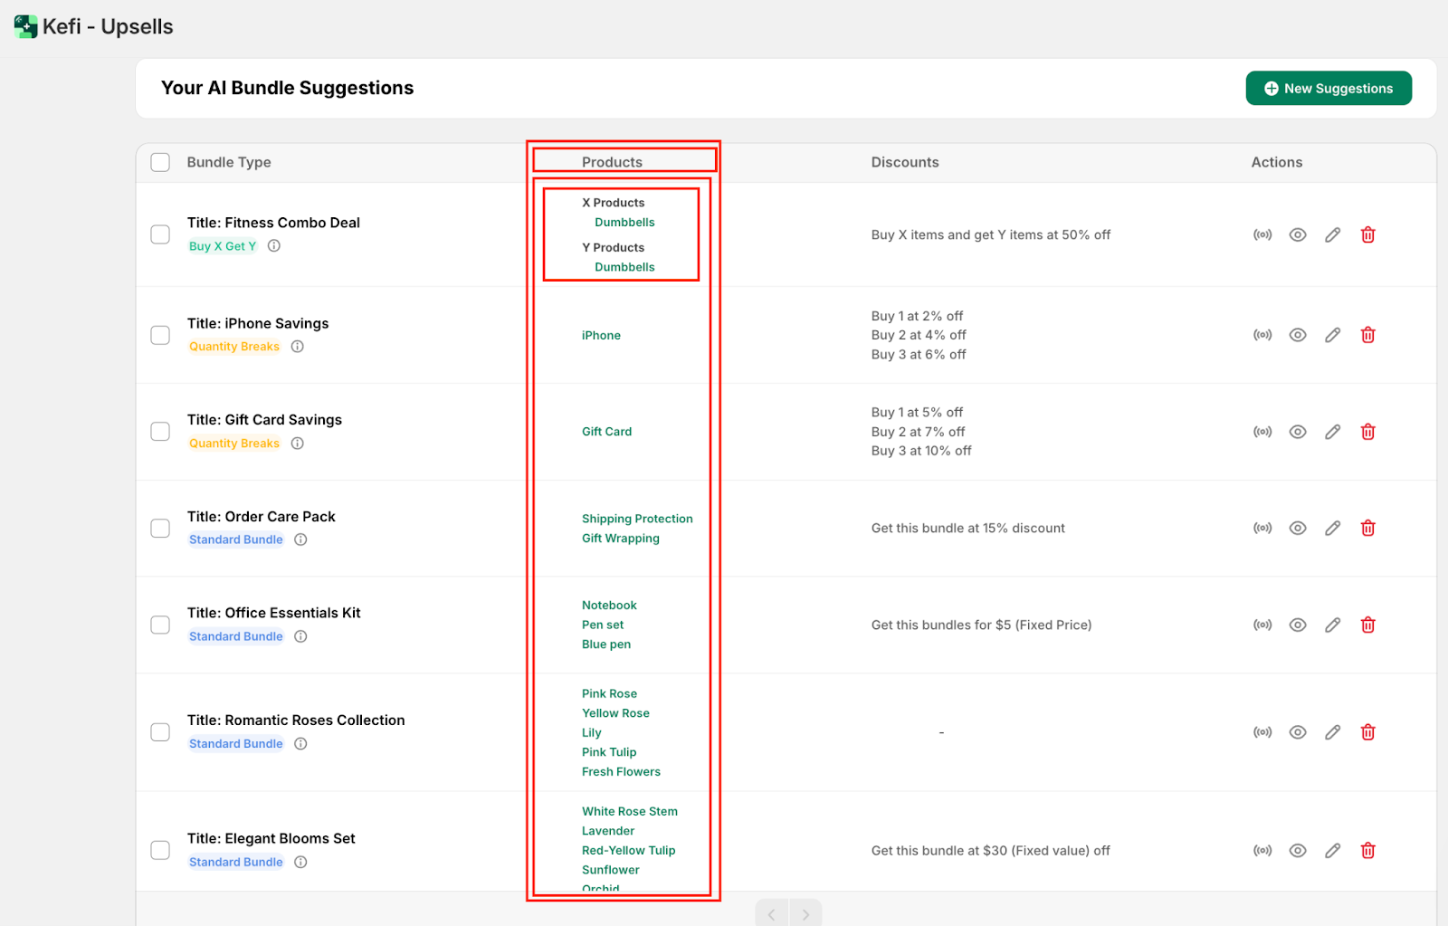Show info for the Buy X Get Y type
Screen dimensions: 1448x926
click(274, 246)
